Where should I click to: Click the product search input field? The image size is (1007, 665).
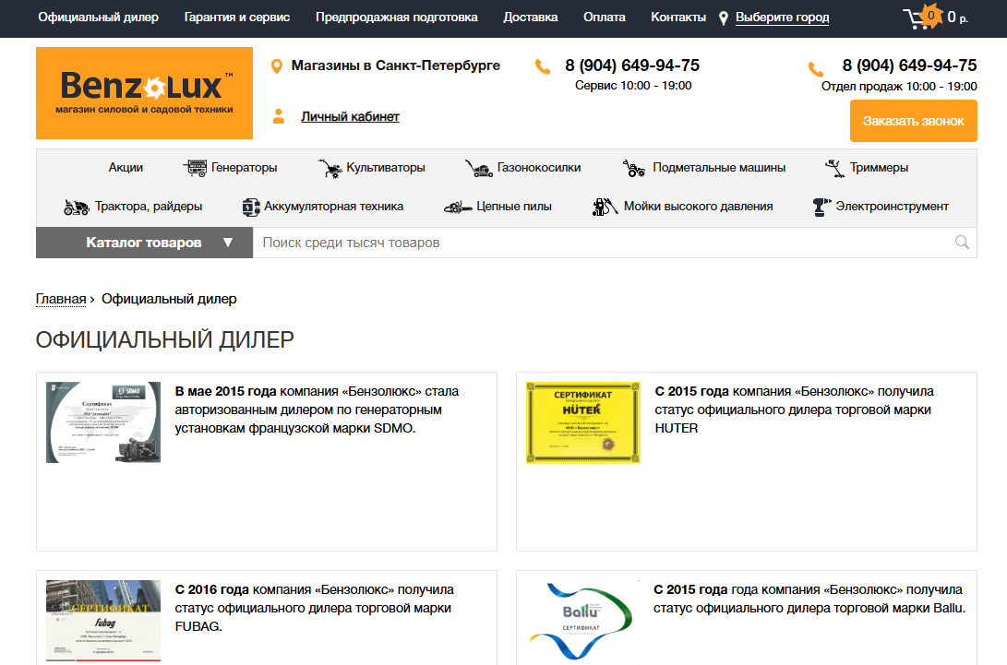[x=554, y=242]
